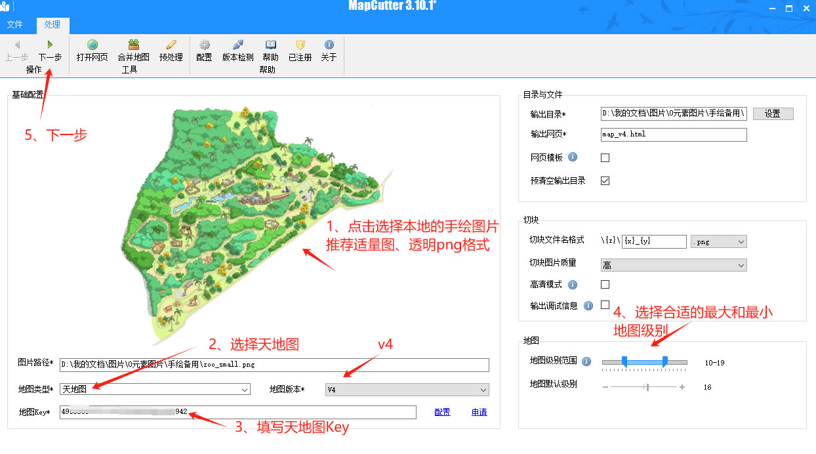
Task: Click the 配置 link beside map key
Action: click(x=442, y=412)
